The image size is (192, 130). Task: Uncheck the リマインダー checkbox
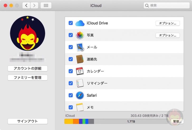coord(71,83)
